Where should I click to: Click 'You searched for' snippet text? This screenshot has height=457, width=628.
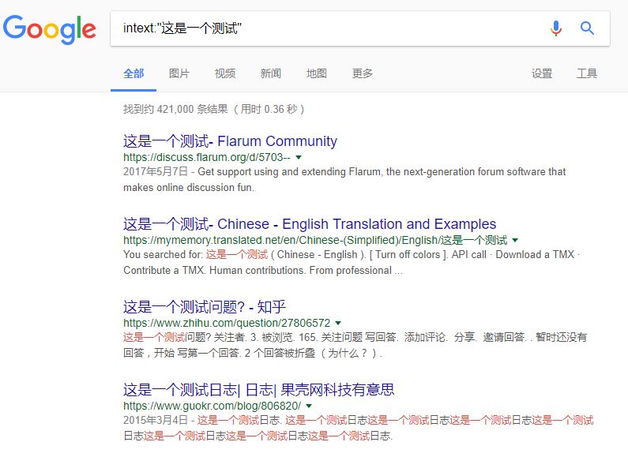(x=163, y=254)
